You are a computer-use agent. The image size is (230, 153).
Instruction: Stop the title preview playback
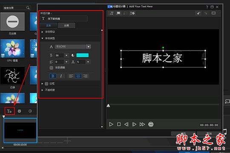[x=119, y=124]
